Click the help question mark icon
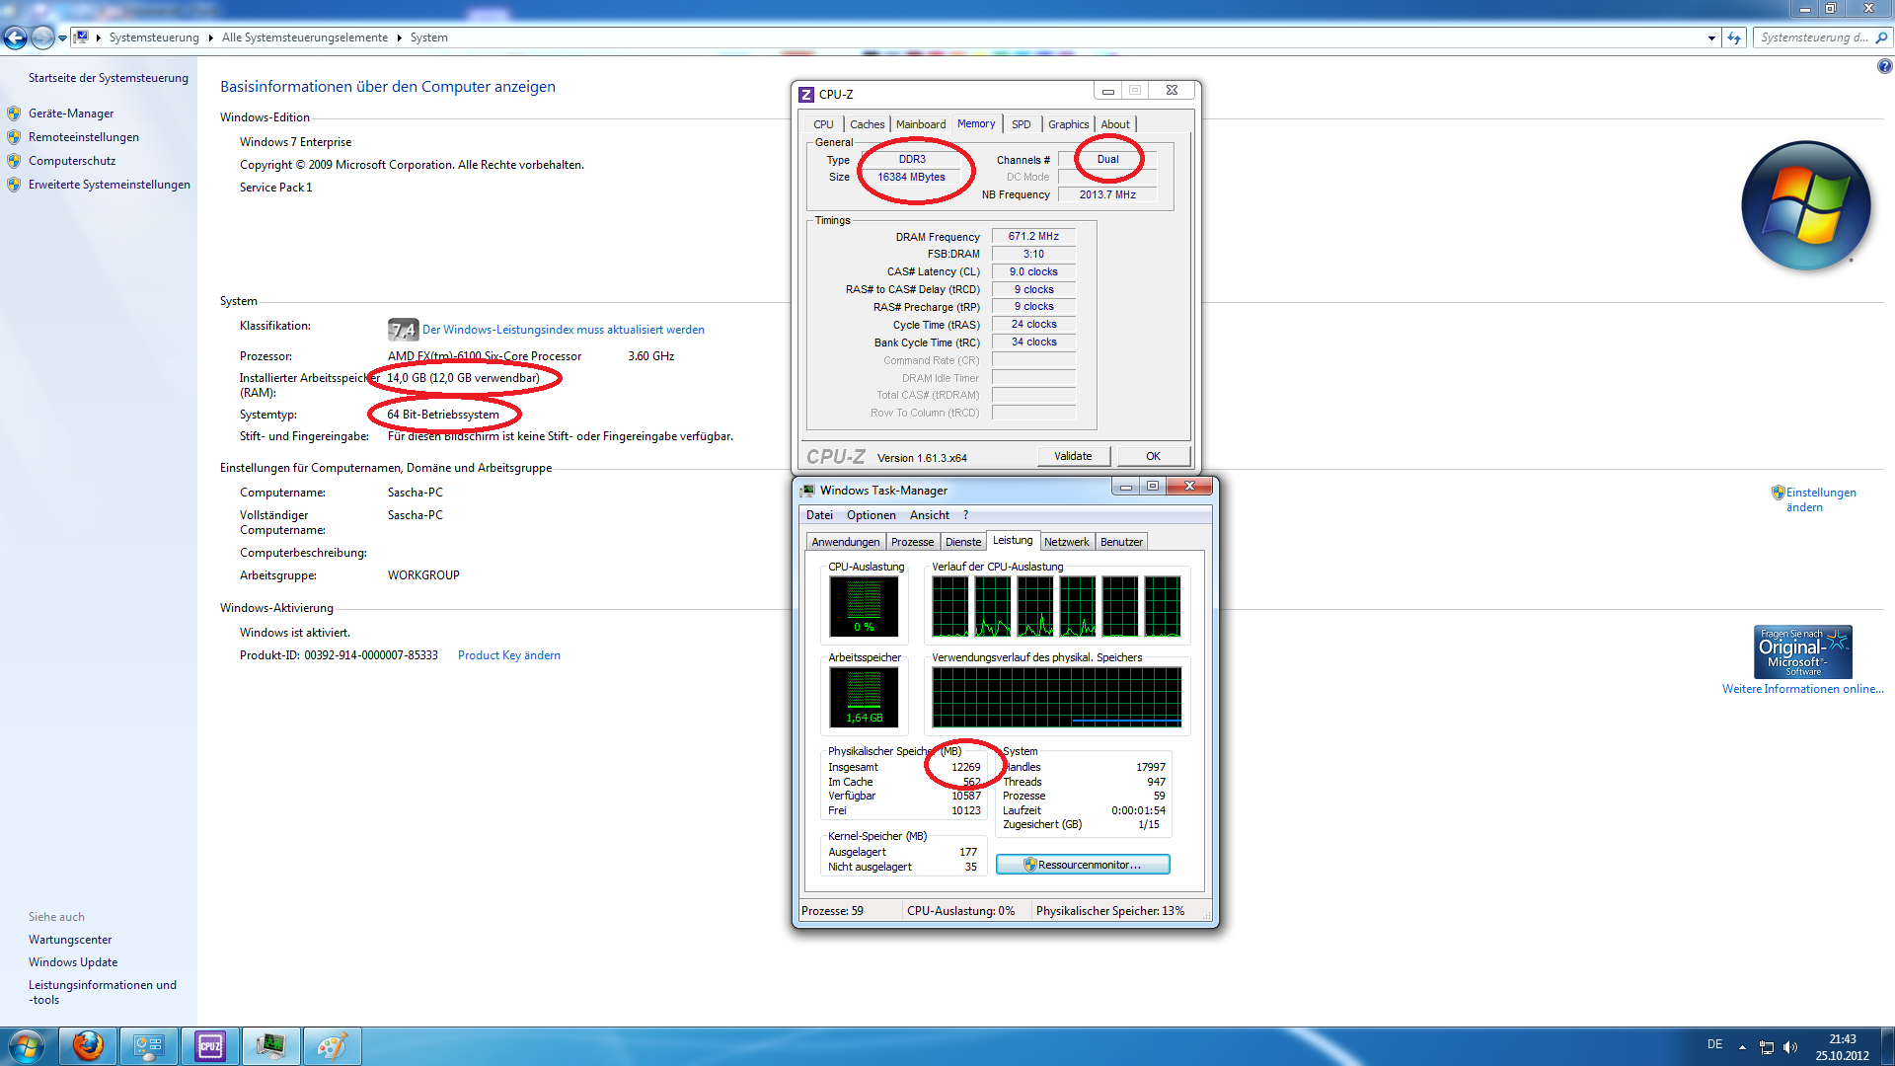Screen dimensions: 1895x1066 coord(1884,66)
